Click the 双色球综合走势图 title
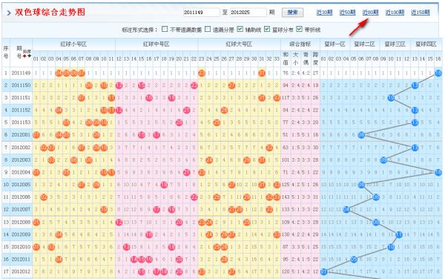The image size is (445, 279). point(50,12)
